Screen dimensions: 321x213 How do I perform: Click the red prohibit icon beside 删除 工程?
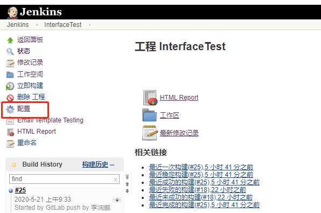click(10, 98)
